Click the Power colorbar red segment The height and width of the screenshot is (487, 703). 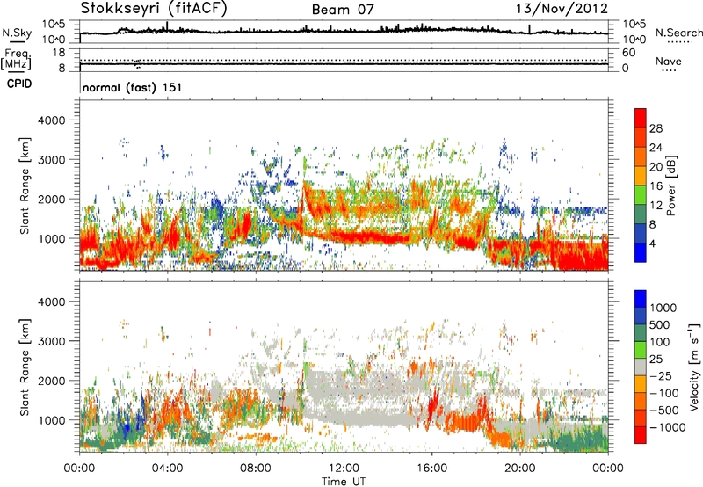click(x=641, y=119)
